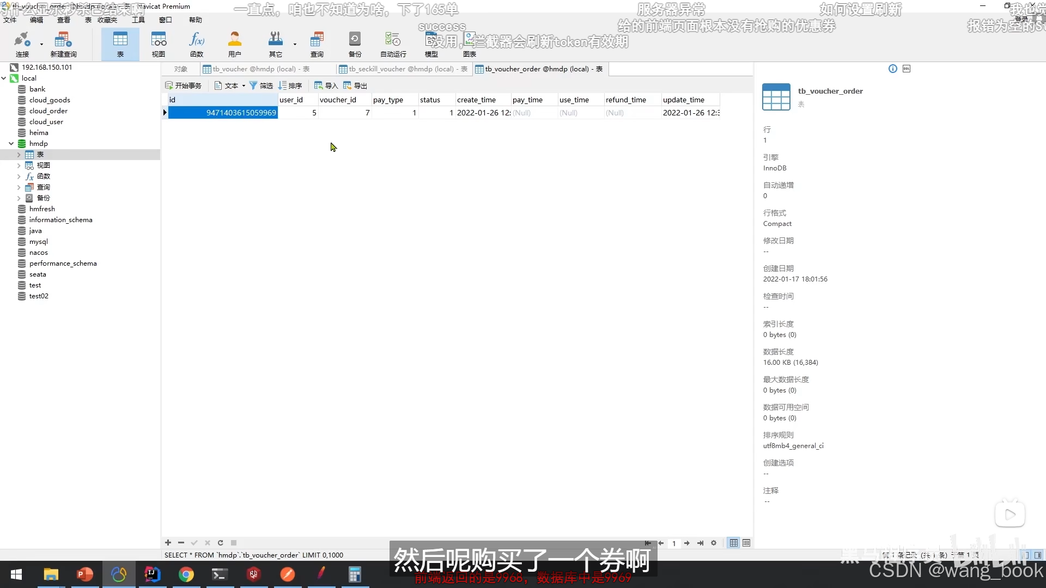Image resolution: width=1046 pixels, height=588 pixels.
Task: Switch to tb_seckill_voucher tab
Action: tap(402, 69)
